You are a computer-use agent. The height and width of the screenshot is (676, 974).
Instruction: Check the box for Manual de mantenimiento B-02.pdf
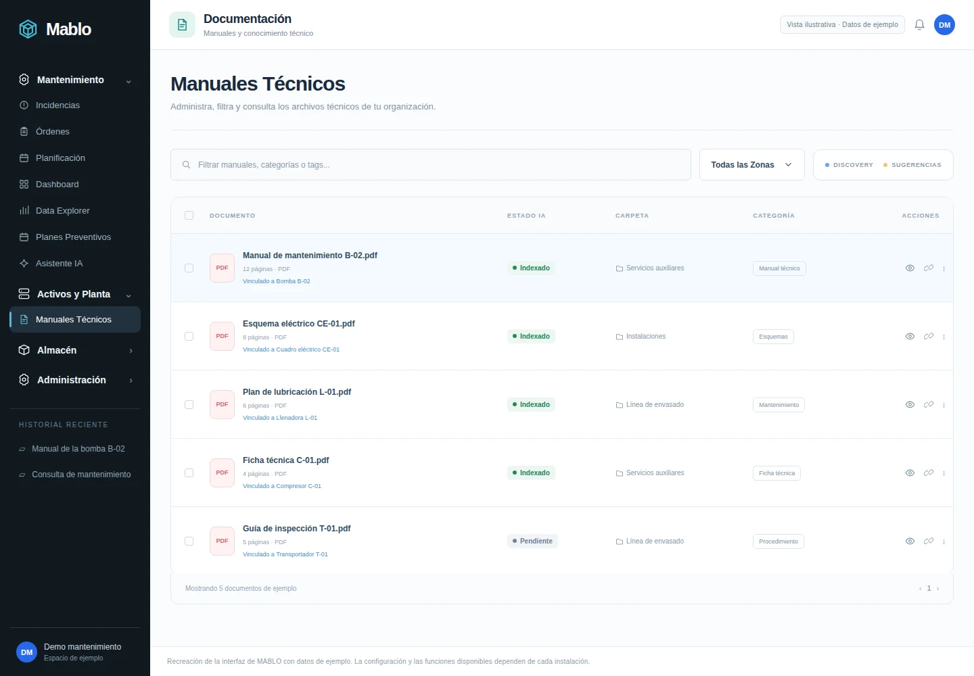189,268
